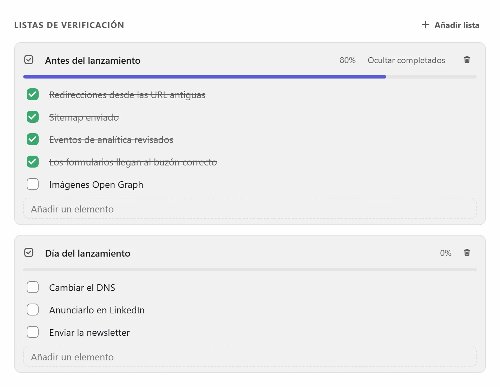
Task: Focus "Añadir un elemento" field under Imágenes Open Graph
Action: click(x=250, y=209)
